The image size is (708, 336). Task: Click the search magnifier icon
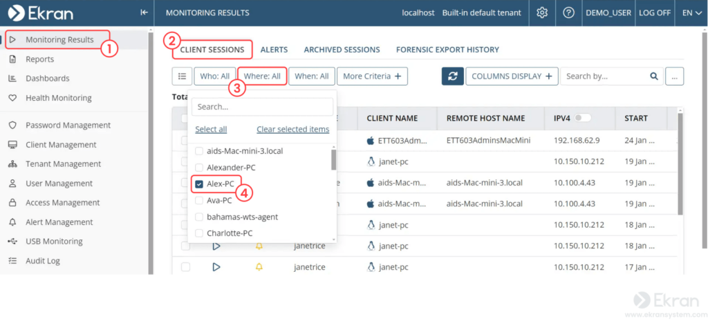(654, 76)
